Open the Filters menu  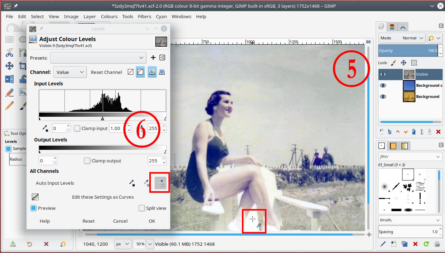point(144,16)
